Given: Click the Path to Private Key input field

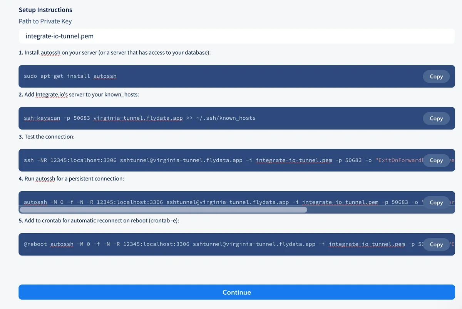Looking at the screenshot, I should [x=236, y=36].
